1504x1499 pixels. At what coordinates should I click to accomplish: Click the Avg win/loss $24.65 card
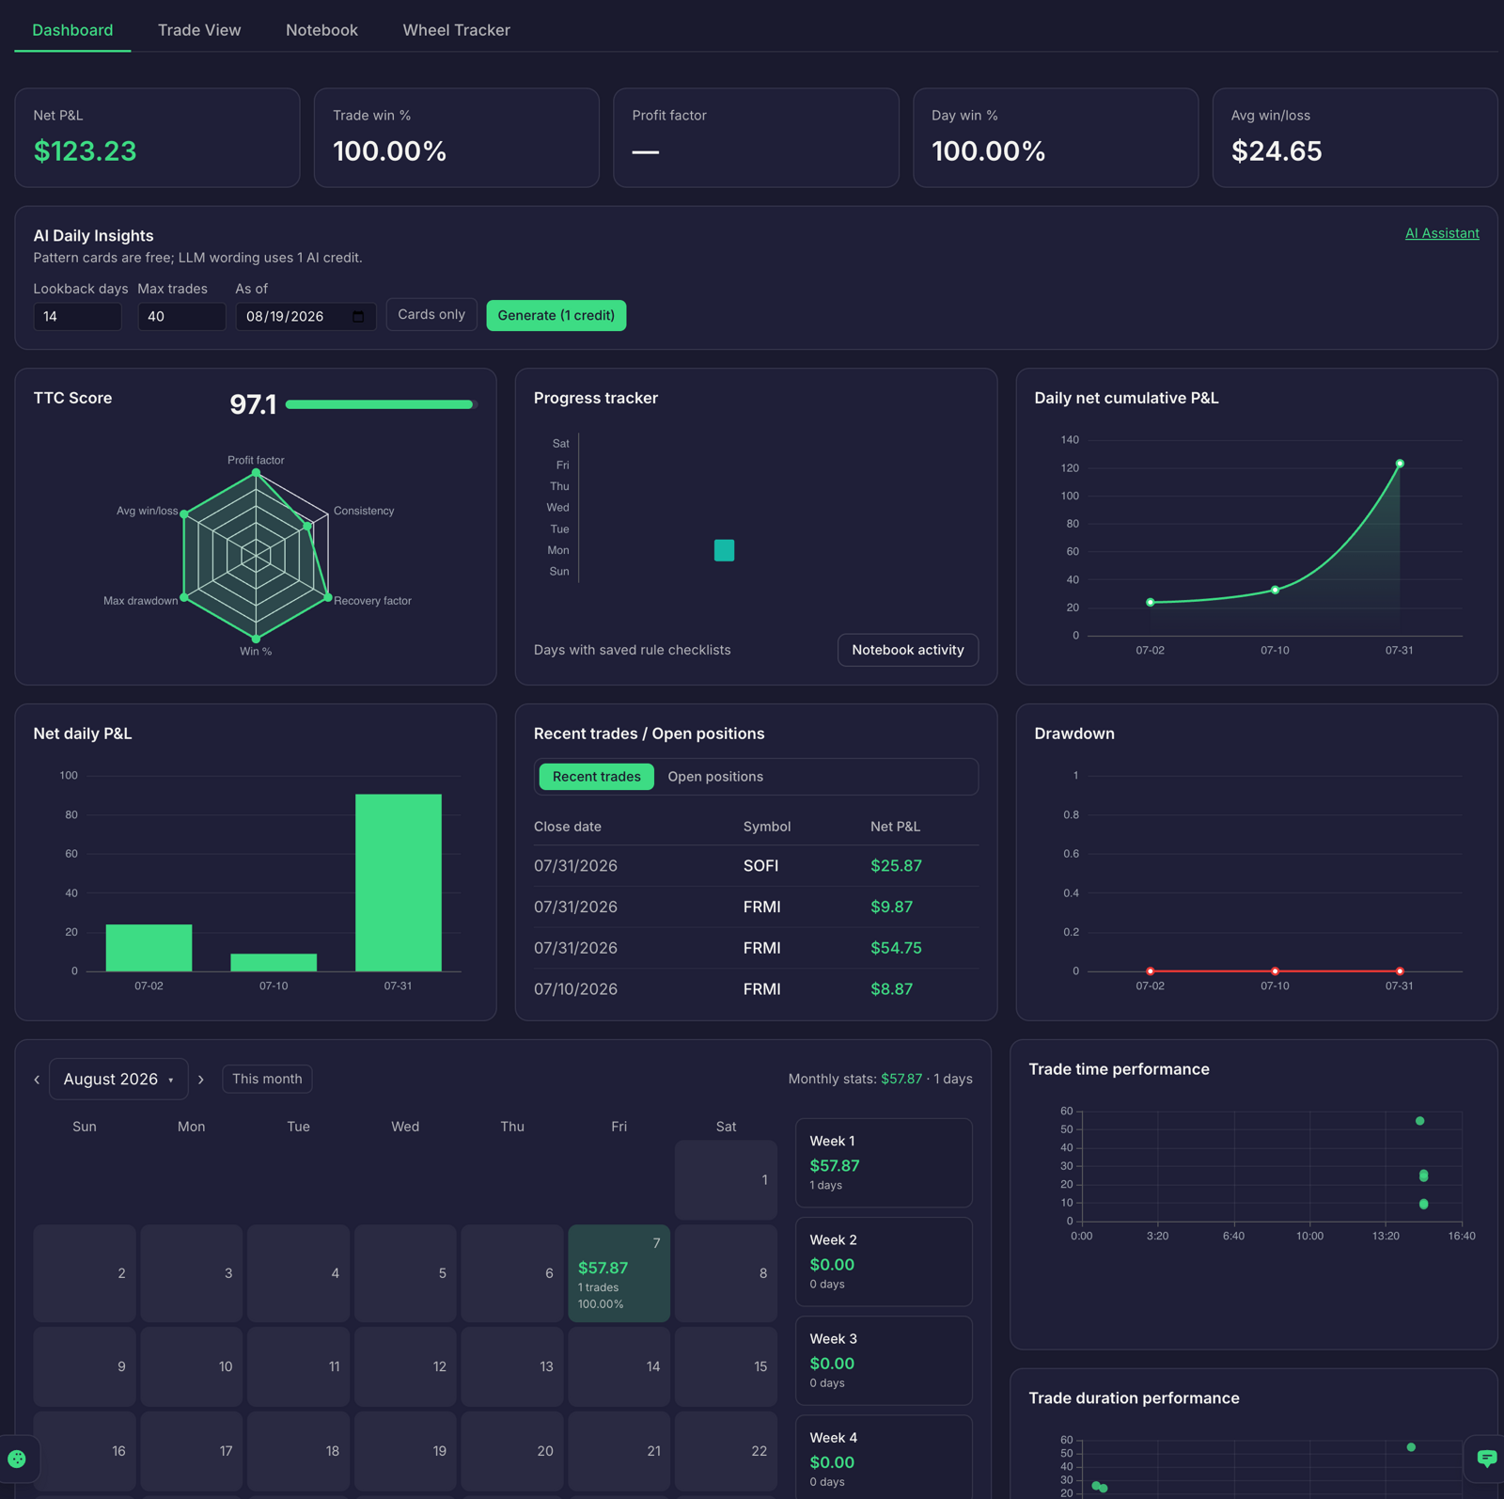pos(1355,138)
